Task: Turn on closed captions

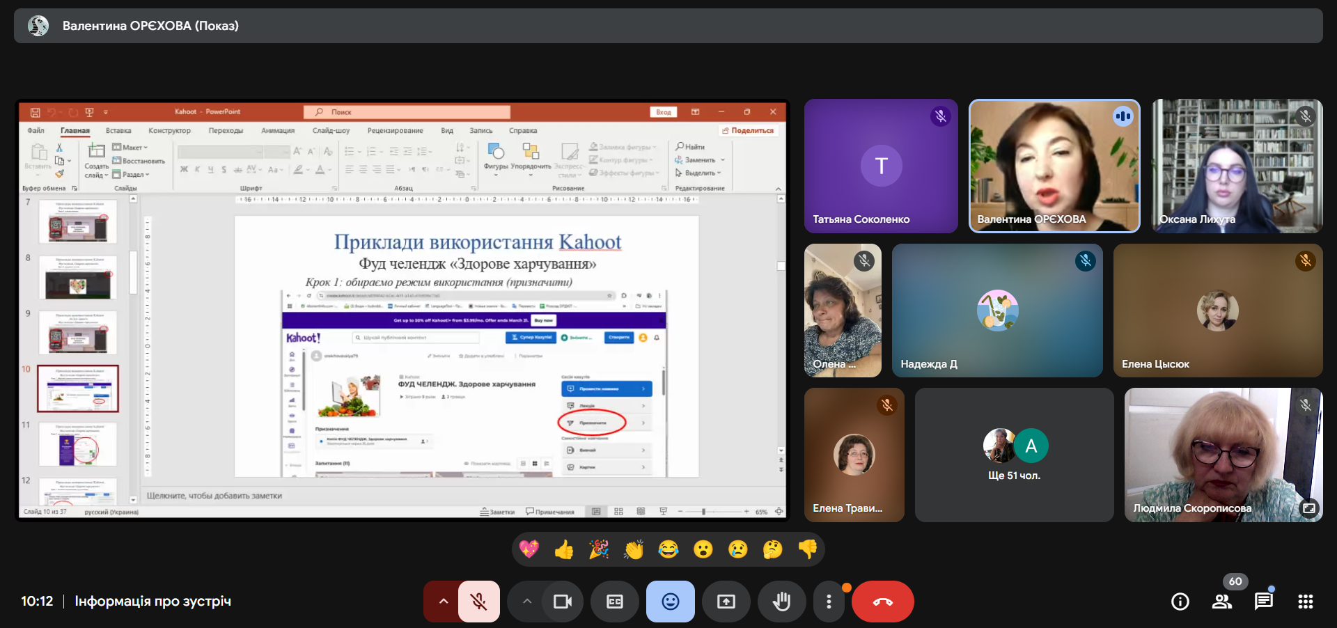Action: [x=614, y=602]
